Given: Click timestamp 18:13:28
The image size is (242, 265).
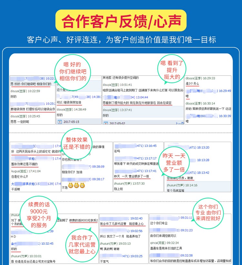Looking at the screenshot, I should click(x=203, y=160).
